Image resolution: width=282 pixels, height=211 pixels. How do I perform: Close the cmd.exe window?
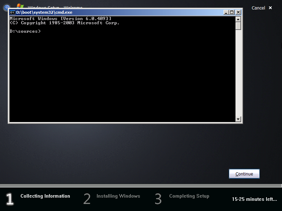(x=238, y=12)
